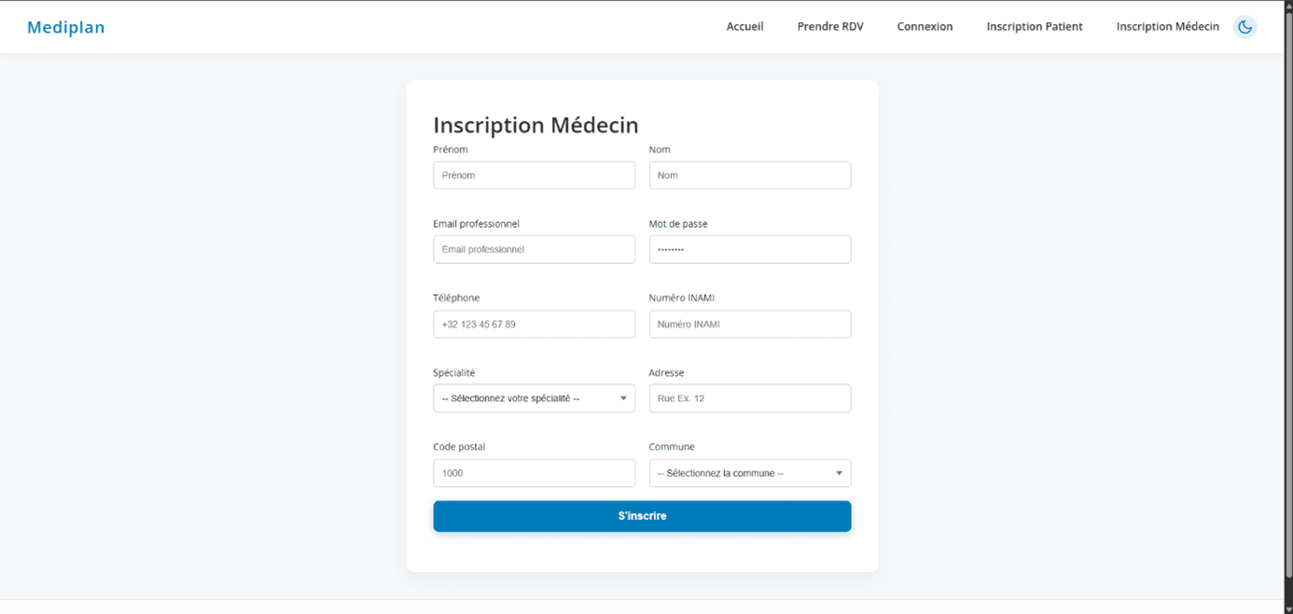Open the Spécialité dropdown
This screenshot has height=614, width=1293.
click(534, 398)
